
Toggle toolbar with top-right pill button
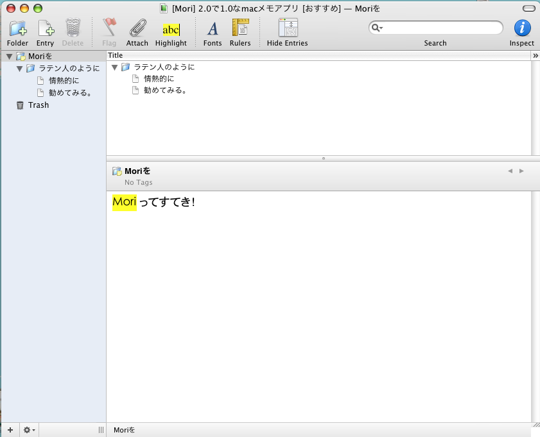(x=528, y=8)
